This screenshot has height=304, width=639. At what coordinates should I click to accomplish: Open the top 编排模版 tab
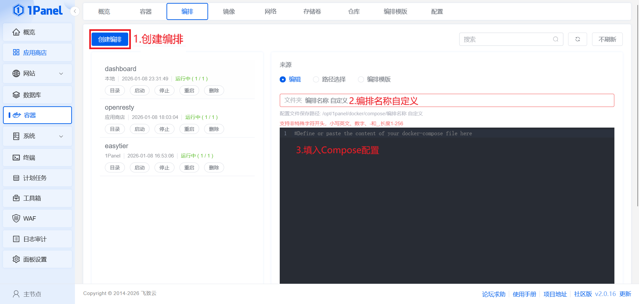tap(395, 12)
